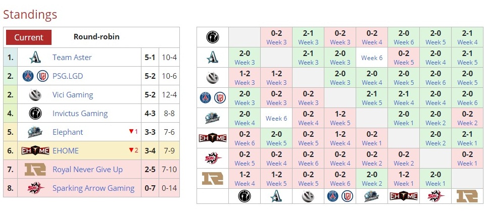Viewport: 484px width, 212px height.
Task: Click Team Aster logo in standings list
Action: (34, 58)
